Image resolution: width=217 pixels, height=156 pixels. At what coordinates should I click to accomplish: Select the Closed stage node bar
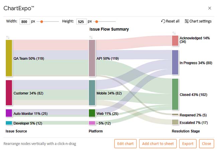pos(175,94)
